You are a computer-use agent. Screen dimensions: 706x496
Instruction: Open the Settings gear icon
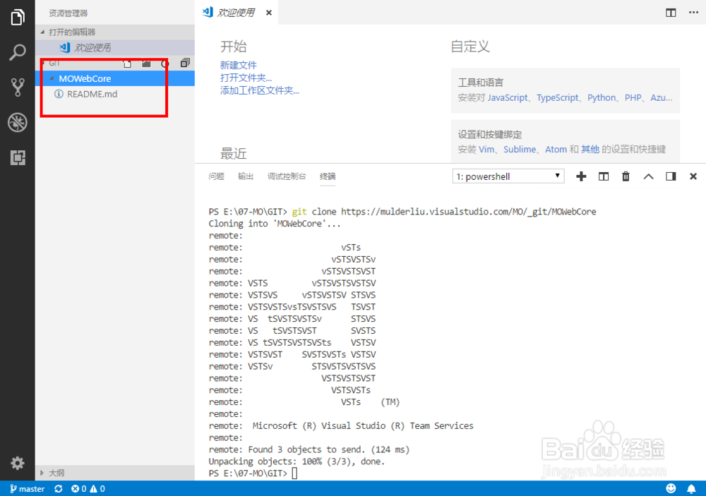point(17,464)
